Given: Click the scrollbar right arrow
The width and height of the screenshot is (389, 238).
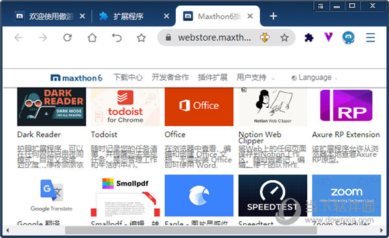Looking at the screenshot, I should pyautogui.click(x=381, y=230).
